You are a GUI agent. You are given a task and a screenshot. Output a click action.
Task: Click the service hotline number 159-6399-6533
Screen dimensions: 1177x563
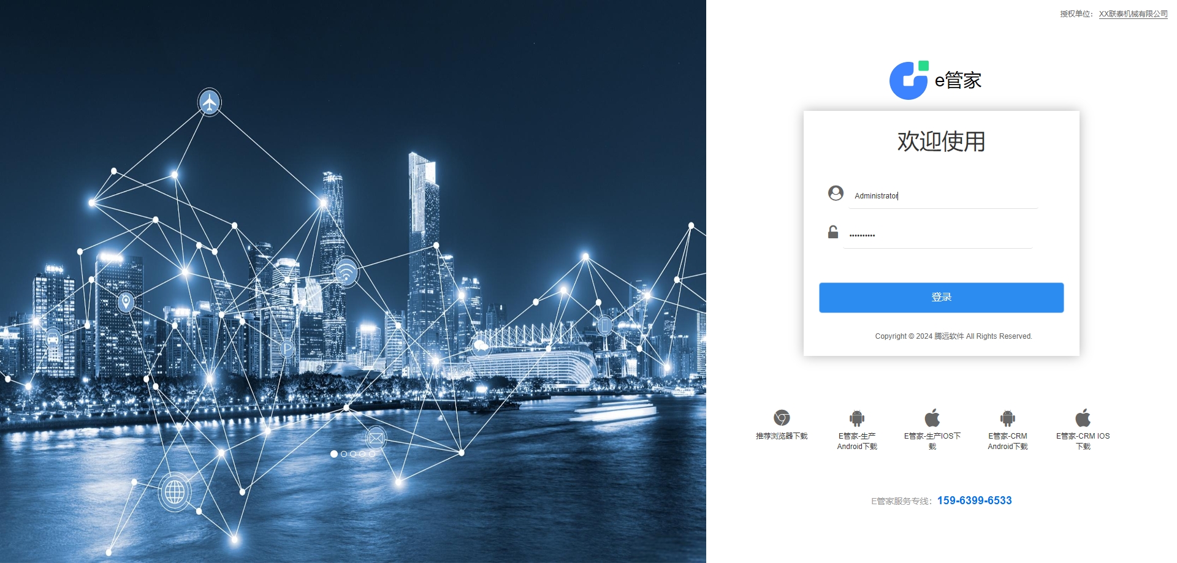975,501
